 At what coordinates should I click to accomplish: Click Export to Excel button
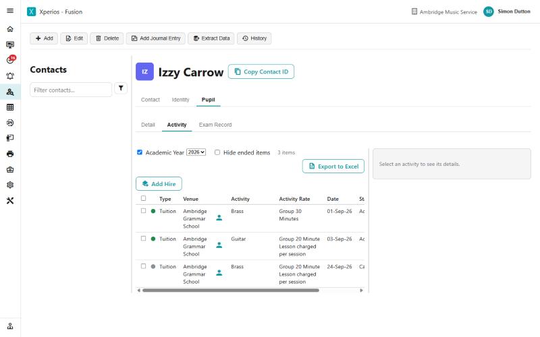333,166
